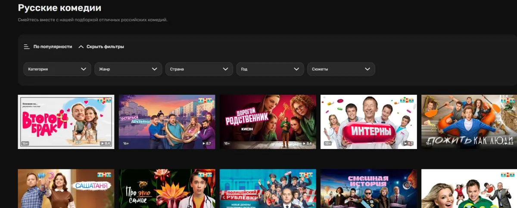The width and height of the screenshot is (517, 208).
Task: Open the Пожить как люди show card
Action: coord(469,122)
